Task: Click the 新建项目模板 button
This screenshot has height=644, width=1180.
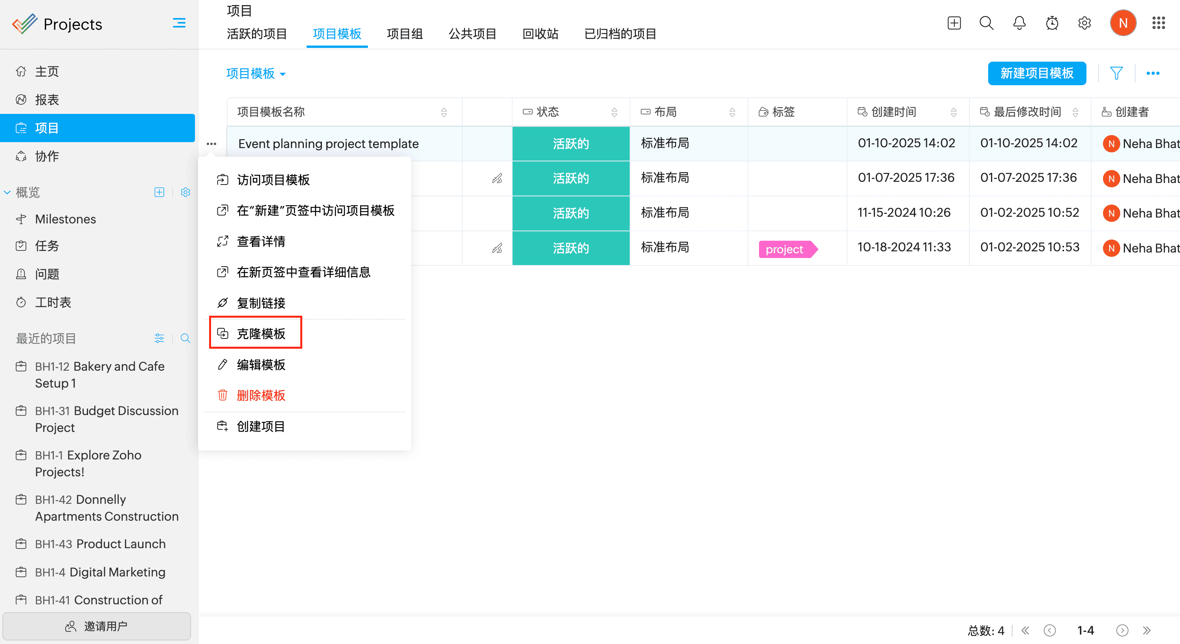Action: [1037, 73]
